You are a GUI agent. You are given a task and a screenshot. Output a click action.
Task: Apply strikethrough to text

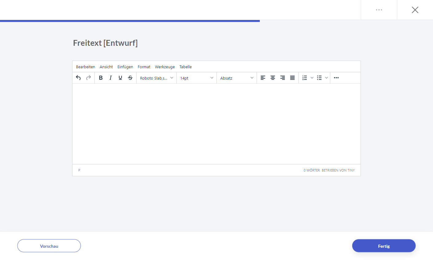(x=130, y=78)
